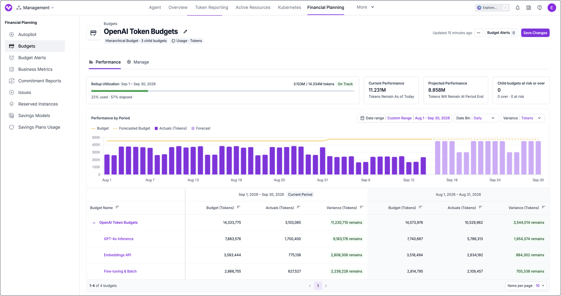
Task: Click the Usage · Tokens tag
Action: [x=187, y=41]
